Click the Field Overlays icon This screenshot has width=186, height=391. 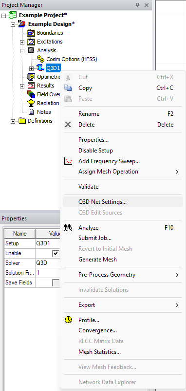[31, 94]
